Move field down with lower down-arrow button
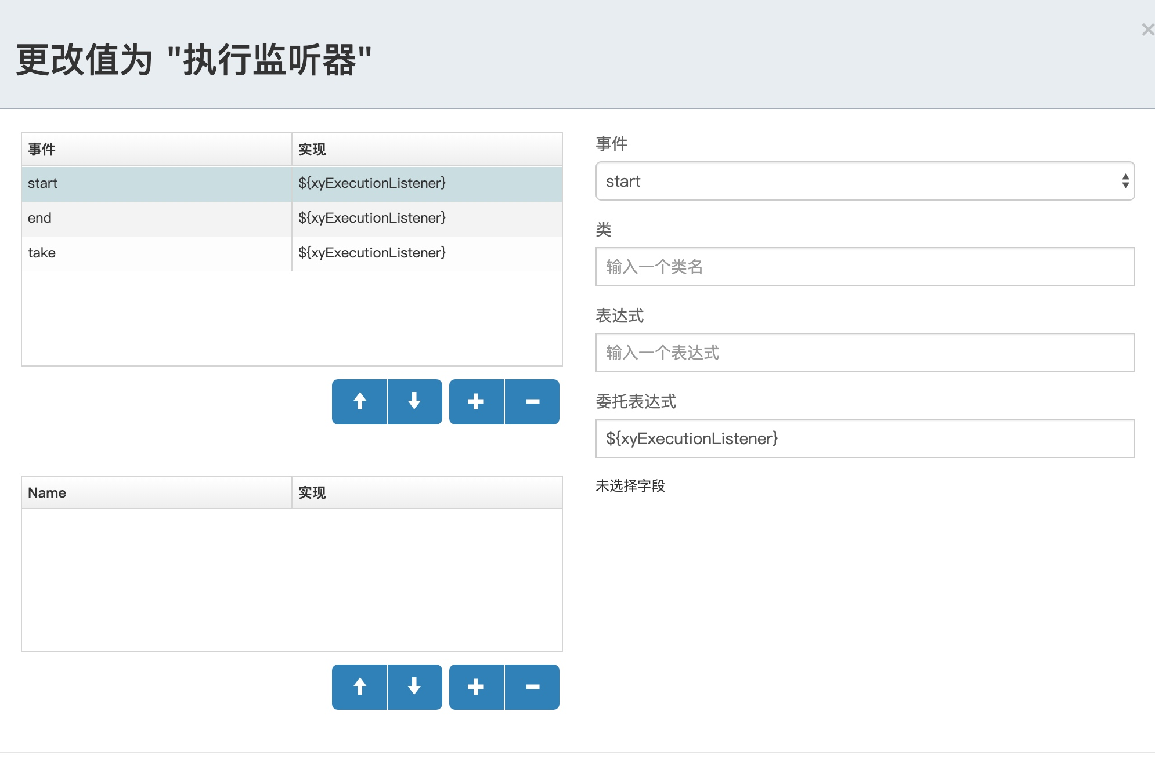Viewport: 1155px width, 762px height. tap(414, 687)
